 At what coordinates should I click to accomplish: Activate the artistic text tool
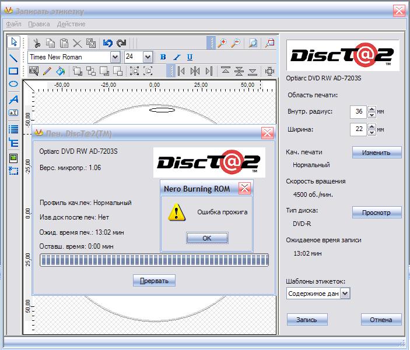click(14, 100)
